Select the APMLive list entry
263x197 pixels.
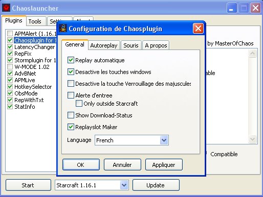point(25,80)
